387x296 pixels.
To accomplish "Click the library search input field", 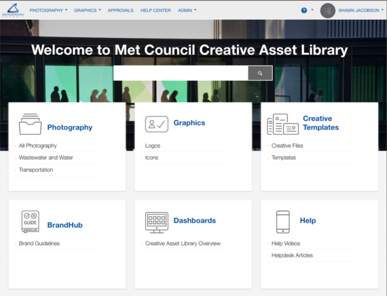I will (x=181, y=73).
